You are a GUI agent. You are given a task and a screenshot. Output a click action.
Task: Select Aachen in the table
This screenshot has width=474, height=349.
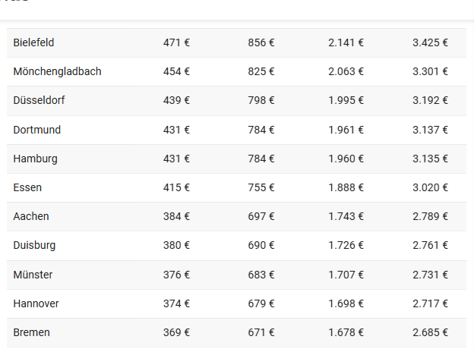point(31,216)
